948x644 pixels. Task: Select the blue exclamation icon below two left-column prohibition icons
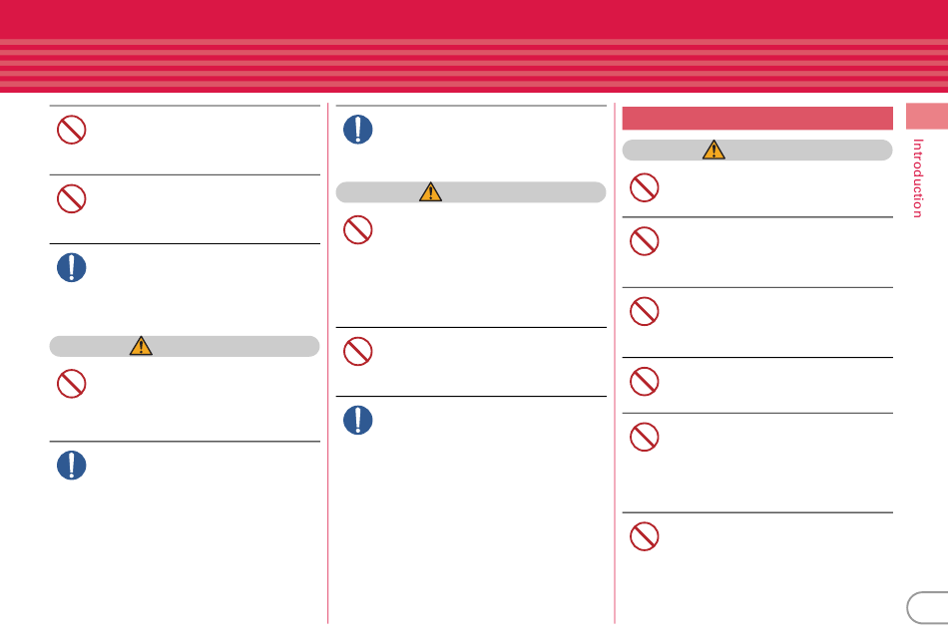coord(71,267)
